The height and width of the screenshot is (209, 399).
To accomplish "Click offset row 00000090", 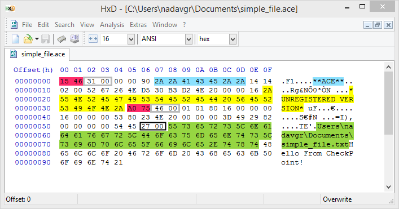I will (x=33, y=162).
